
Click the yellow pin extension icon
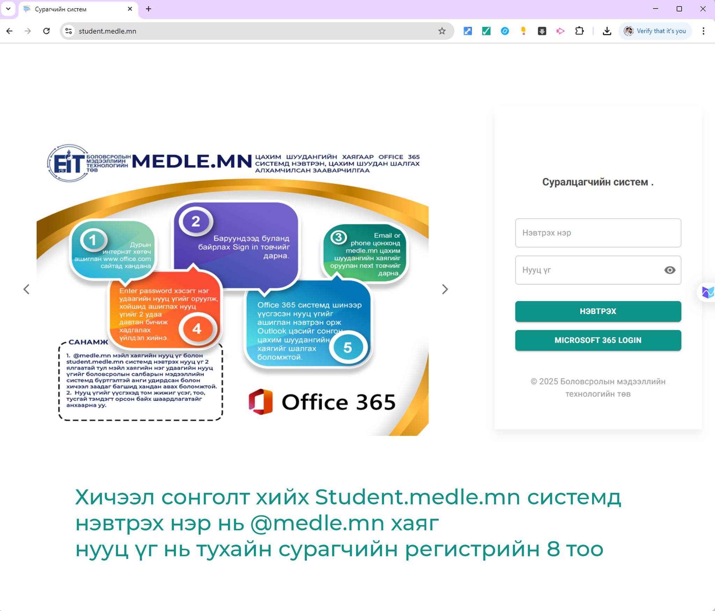[523, 31]
